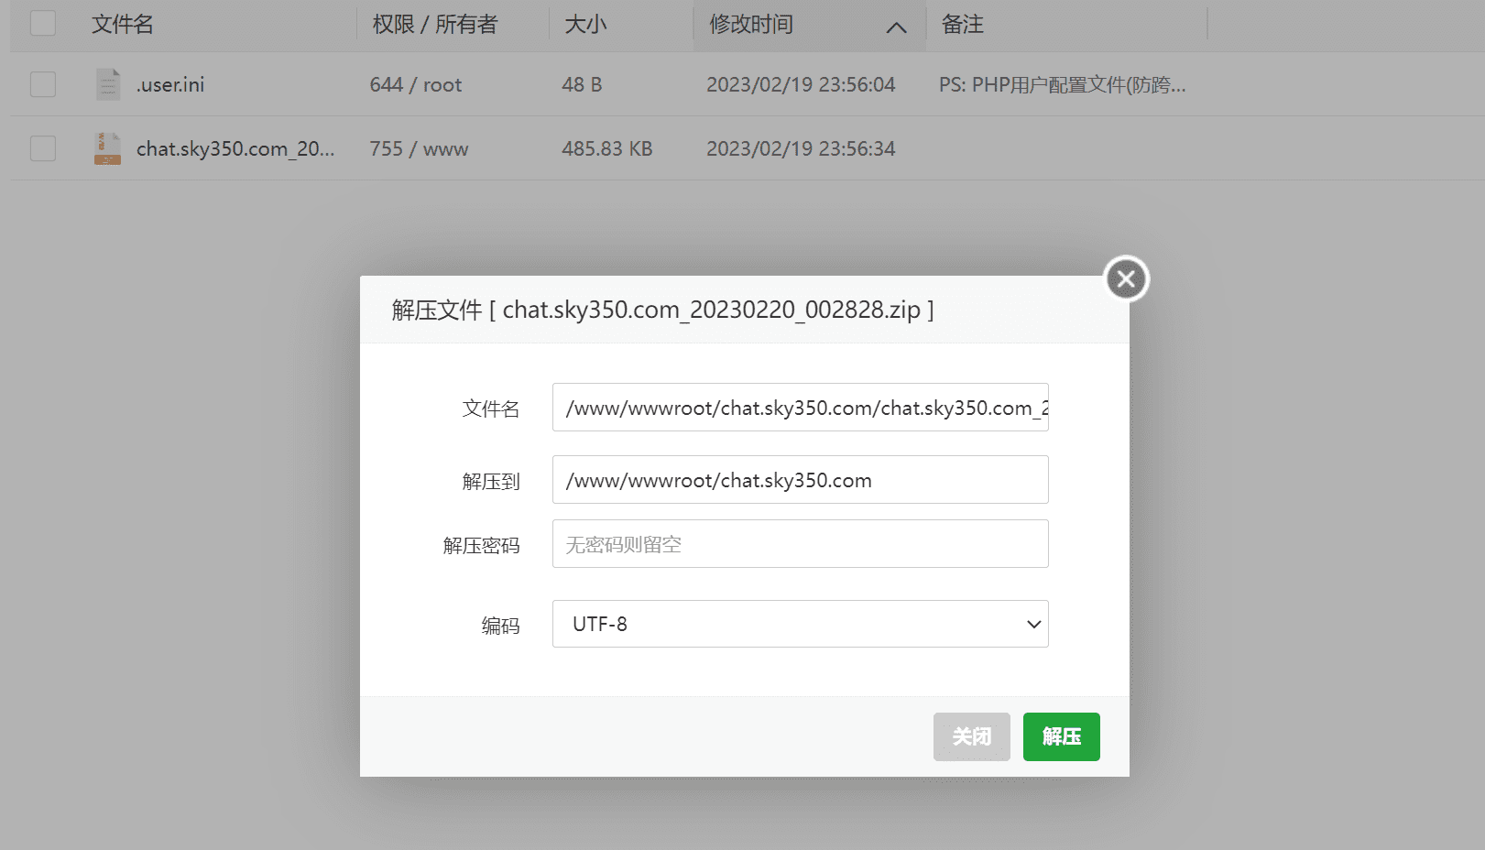The image size is (1485, 850).
Task: Toggle sort arrow on 修改时间 column
Action: 896,27
